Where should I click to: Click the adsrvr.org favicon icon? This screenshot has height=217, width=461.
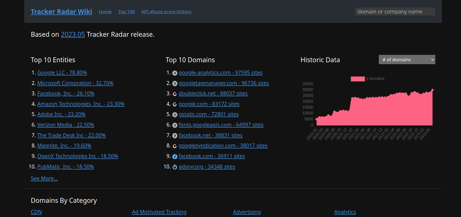tap(175, 167)
